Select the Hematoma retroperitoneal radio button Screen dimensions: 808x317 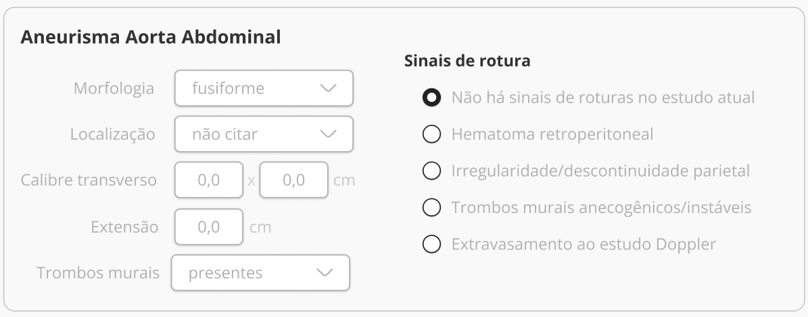tap(431, 134)
